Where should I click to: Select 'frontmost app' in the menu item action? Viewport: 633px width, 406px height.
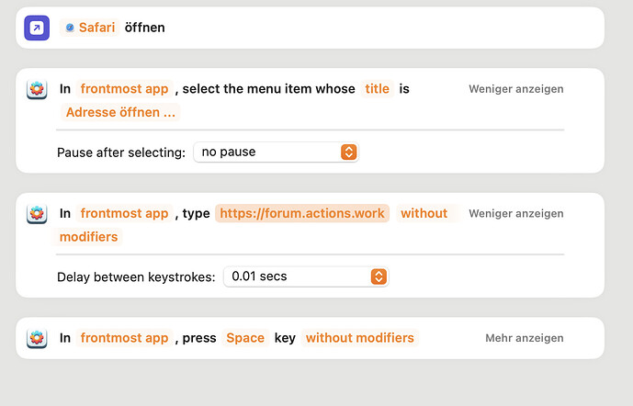click(x=124, y=89)
